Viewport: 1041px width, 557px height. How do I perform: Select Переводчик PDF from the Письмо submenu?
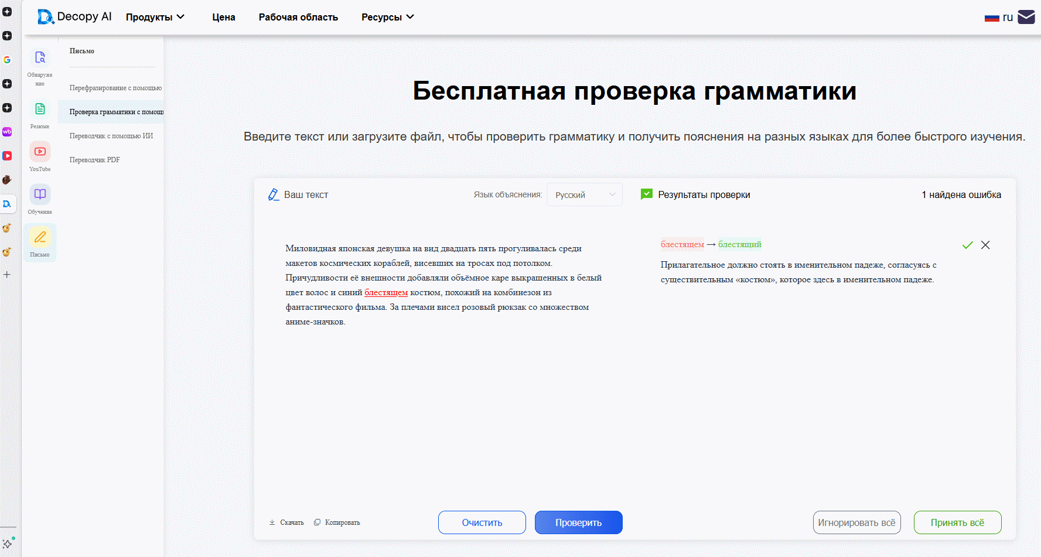coord(94,159)
